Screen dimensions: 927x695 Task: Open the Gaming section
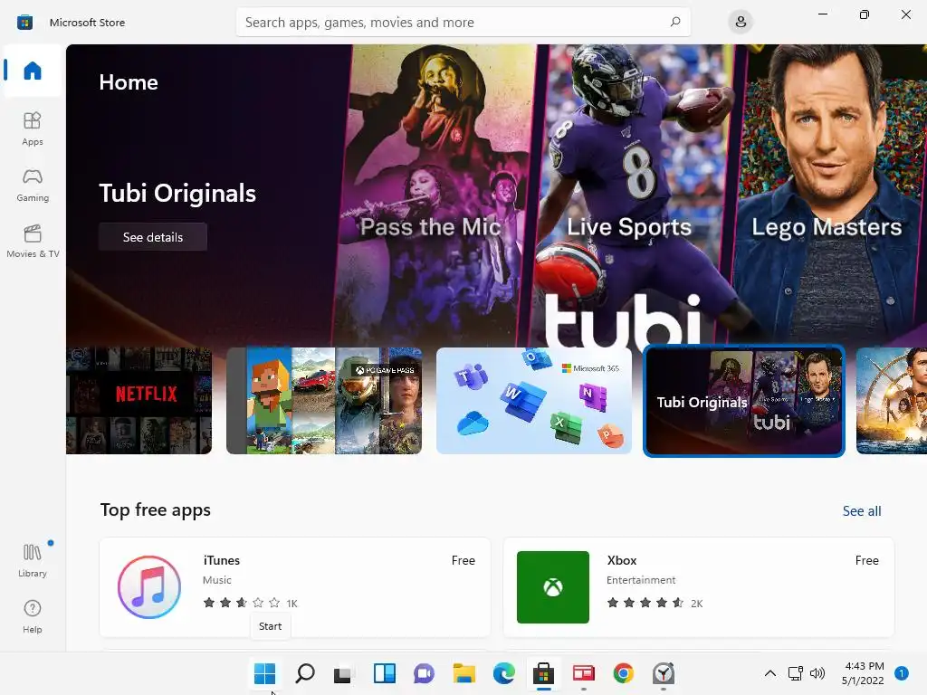(33, 185)
